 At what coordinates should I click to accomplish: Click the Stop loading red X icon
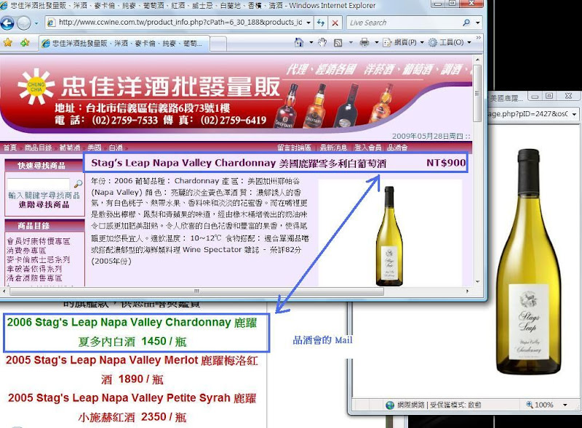pos(335,23)
